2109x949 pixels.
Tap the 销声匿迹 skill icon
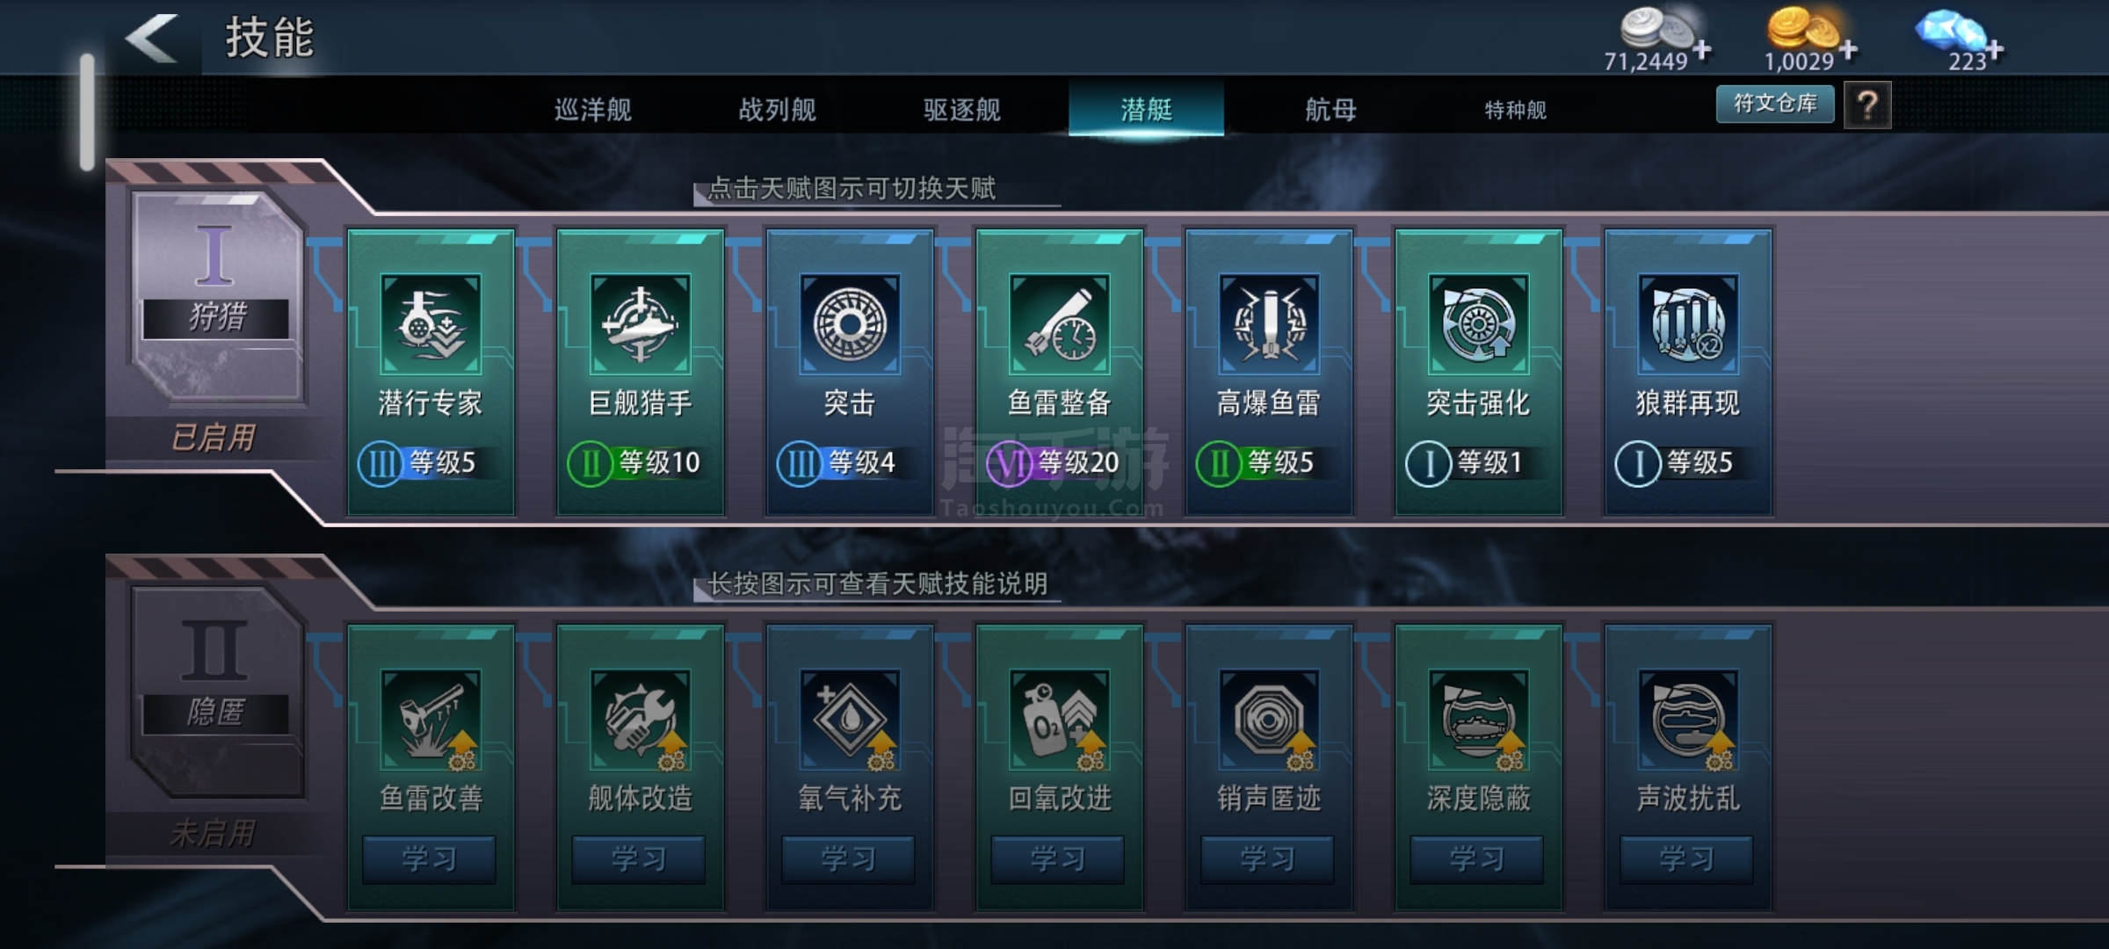point(1269,720)
